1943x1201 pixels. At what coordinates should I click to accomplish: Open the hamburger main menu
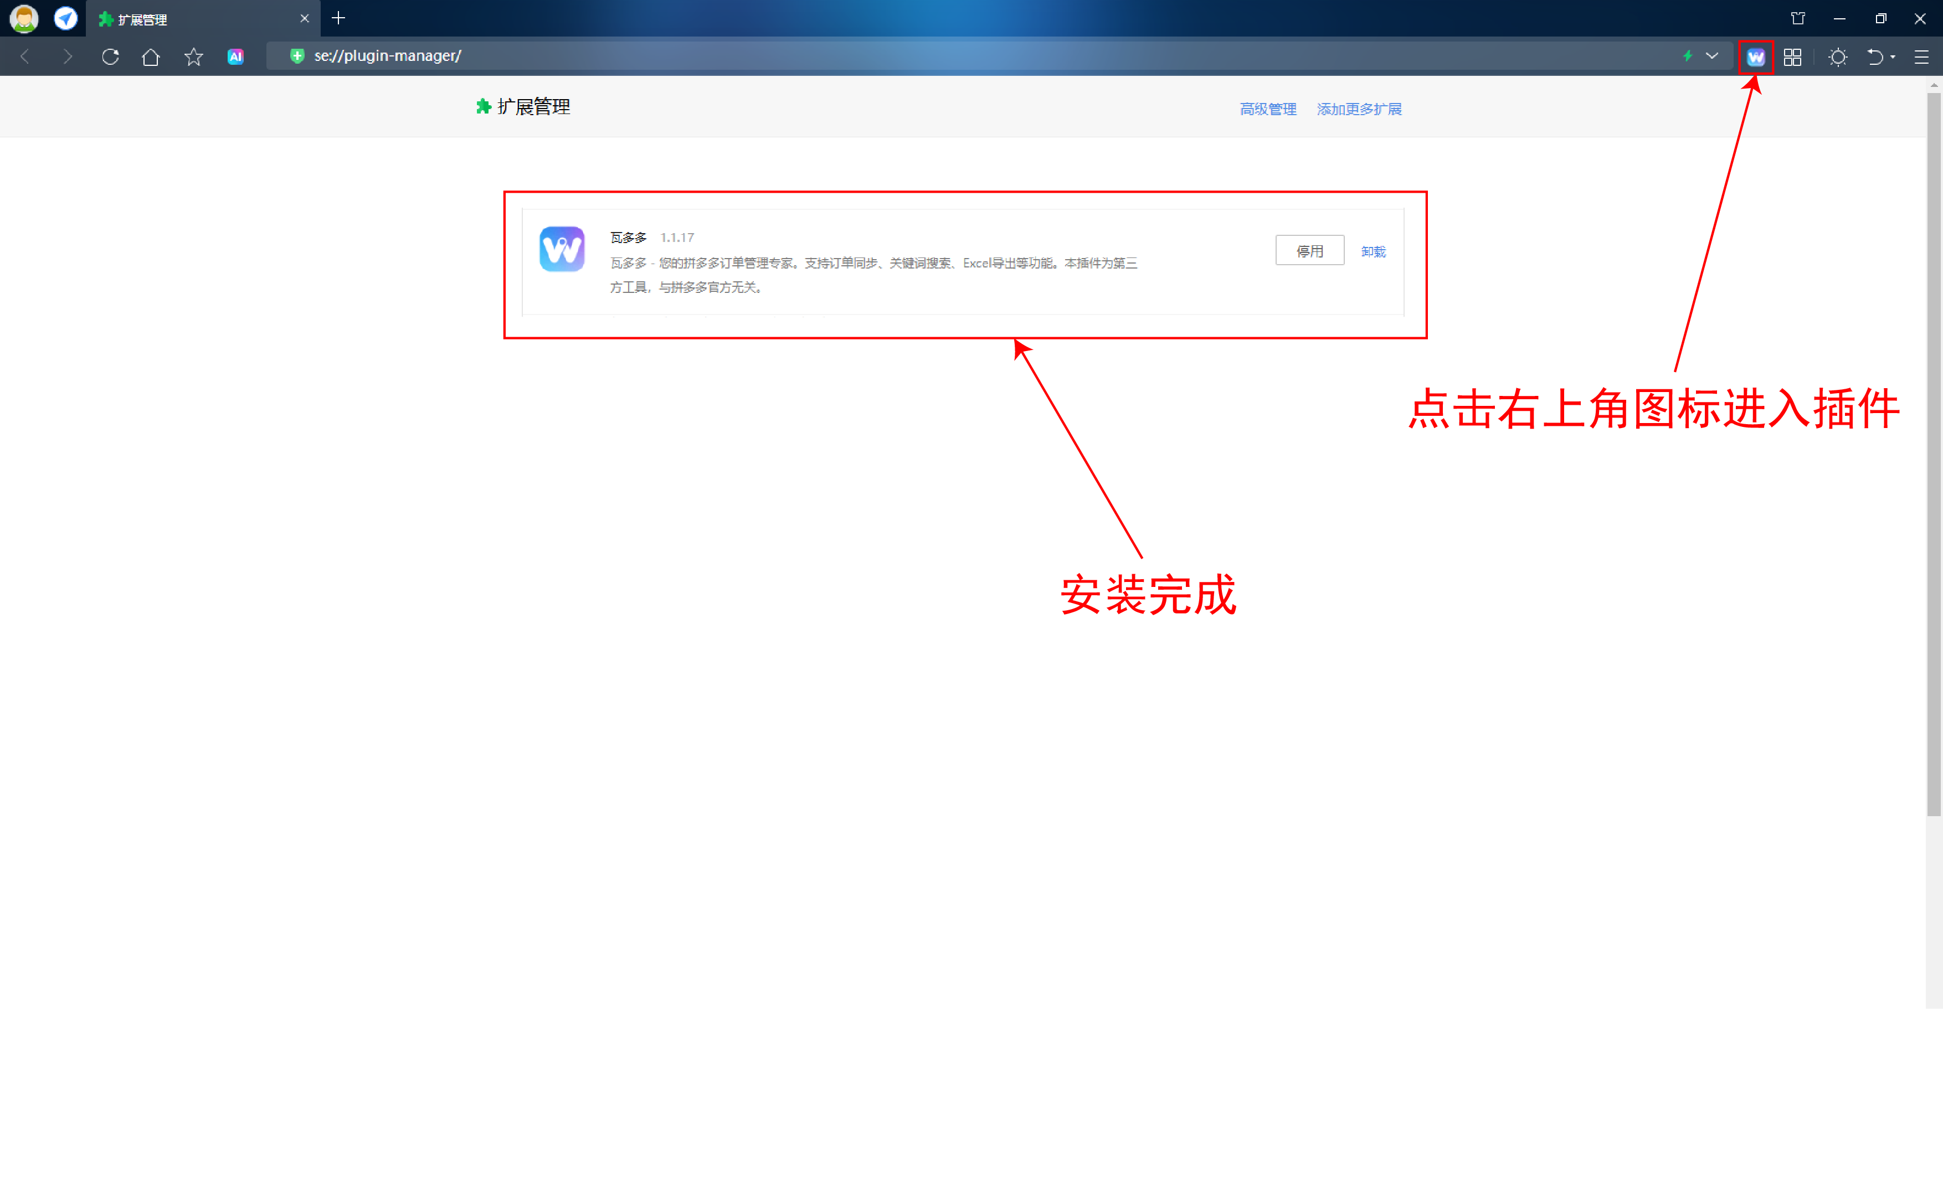1921,56
